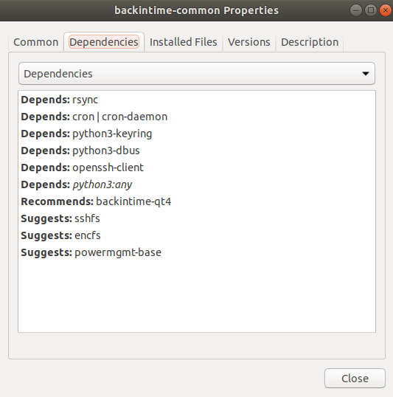Click the Dependencies tab label
393x397 pixels.
pyautogui.click(x=104, y=42)
